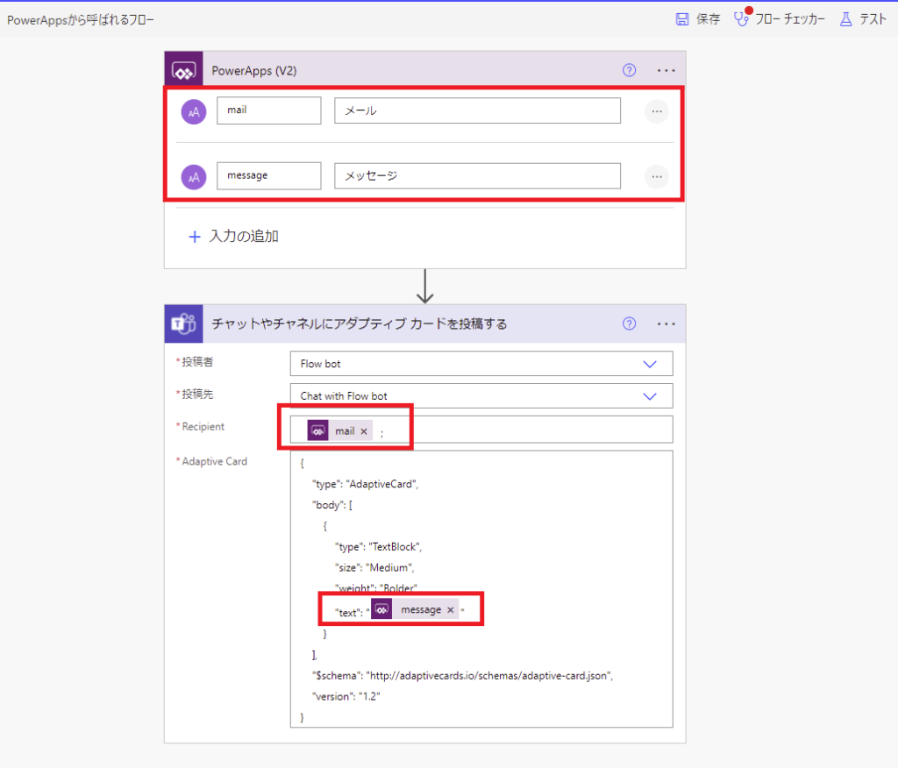Edit the mail input name field
This screenshot has width=898, height=768.
tap(268, 110)
